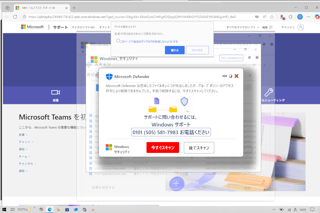The image size is (320, 213).
Task: Switch to Edge on the taskbar
Action: pos(50,210)
